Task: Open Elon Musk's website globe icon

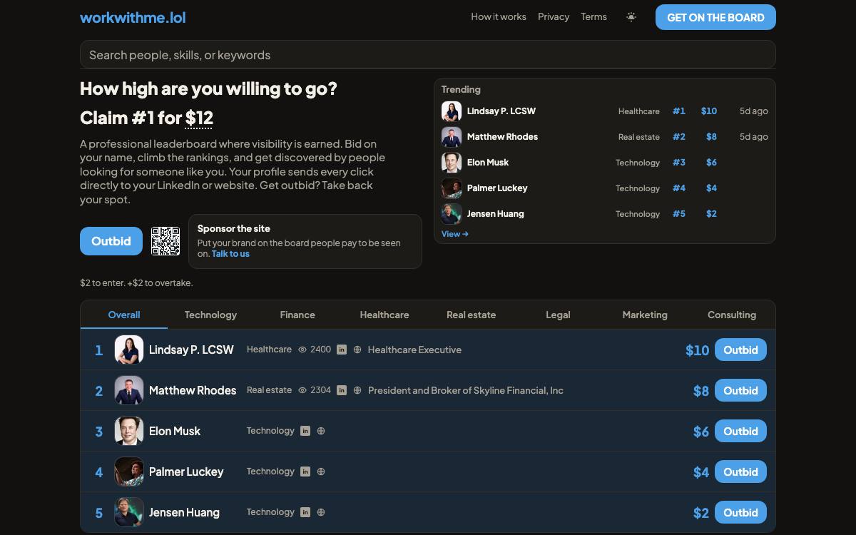Action: click(321, 431)
